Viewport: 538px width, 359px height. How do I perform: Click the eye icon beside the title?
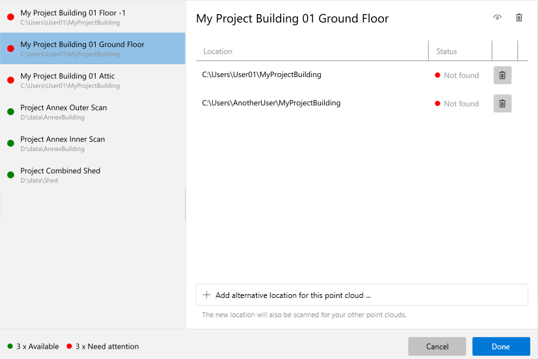(x=497, y=18)
